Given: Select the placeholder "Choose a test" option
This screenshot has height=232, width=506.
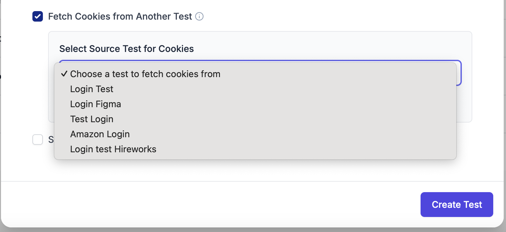Looking at the screenshot, I should pos(145,74).
